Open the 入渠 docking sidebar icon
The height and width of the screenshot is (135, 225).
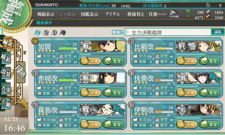[6, 89]
